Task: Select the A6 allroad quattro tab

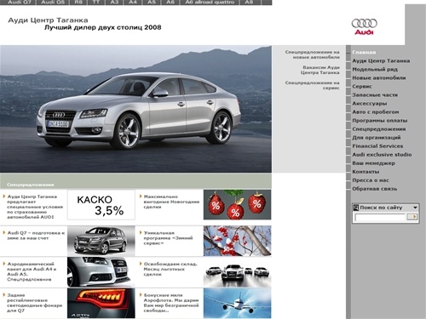Action: click(210, 3)
